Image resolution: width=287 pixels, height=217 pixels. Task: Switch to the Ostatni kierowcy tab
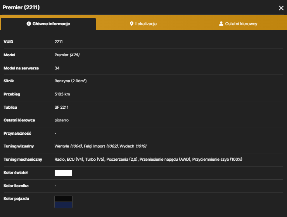pos(238,24)
